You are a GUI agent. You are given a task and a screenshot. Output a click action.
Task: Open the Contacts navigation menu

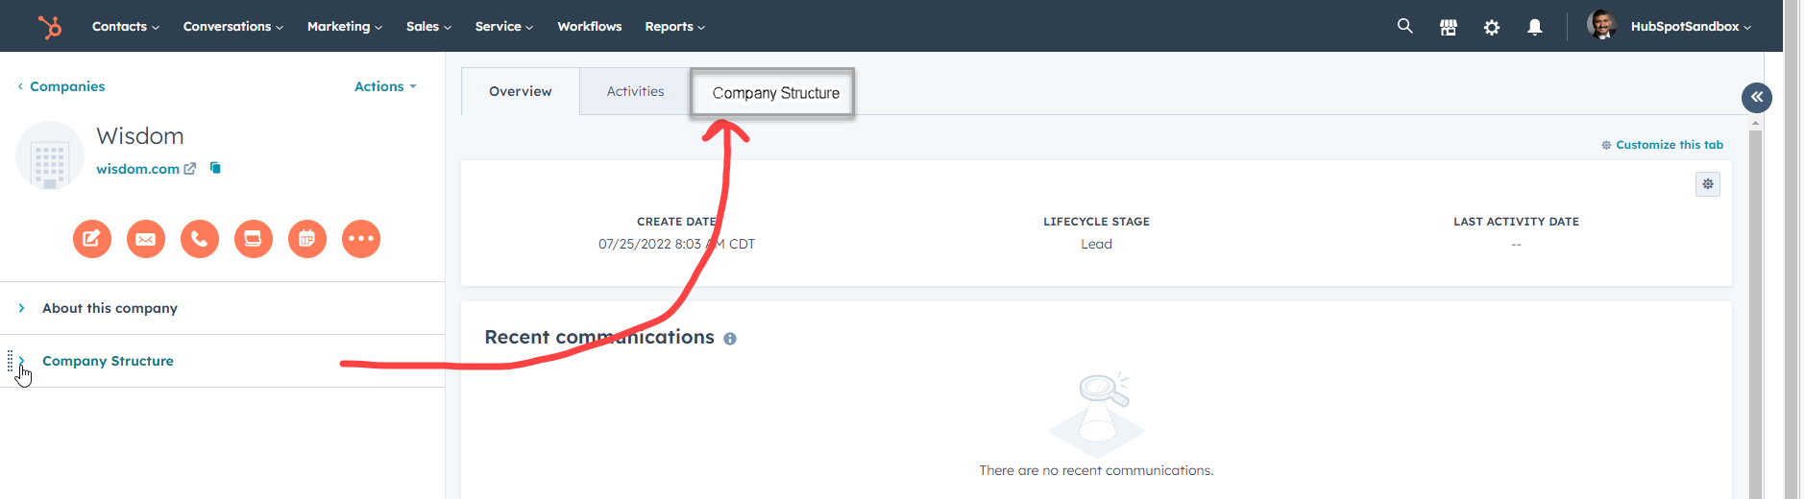(126, 27)
